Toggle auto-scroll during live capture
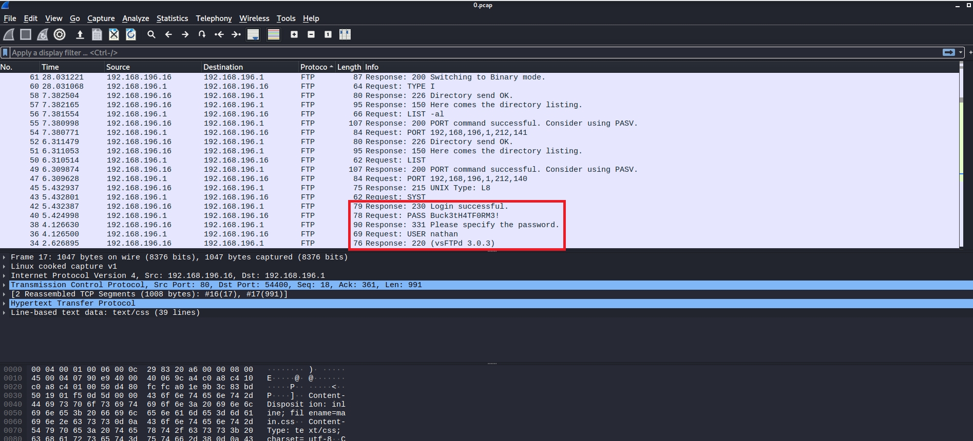This screenshot has width=973, height=441. click(x=253, y=34)
